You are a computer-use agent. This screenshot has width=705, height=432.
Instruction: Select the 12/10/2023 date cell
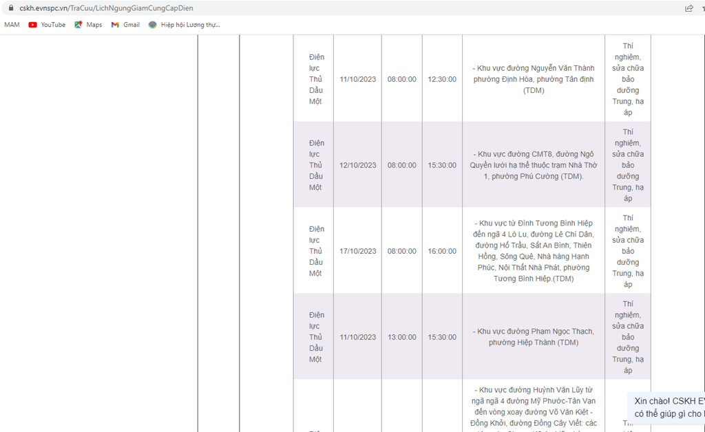click(357, 165)
